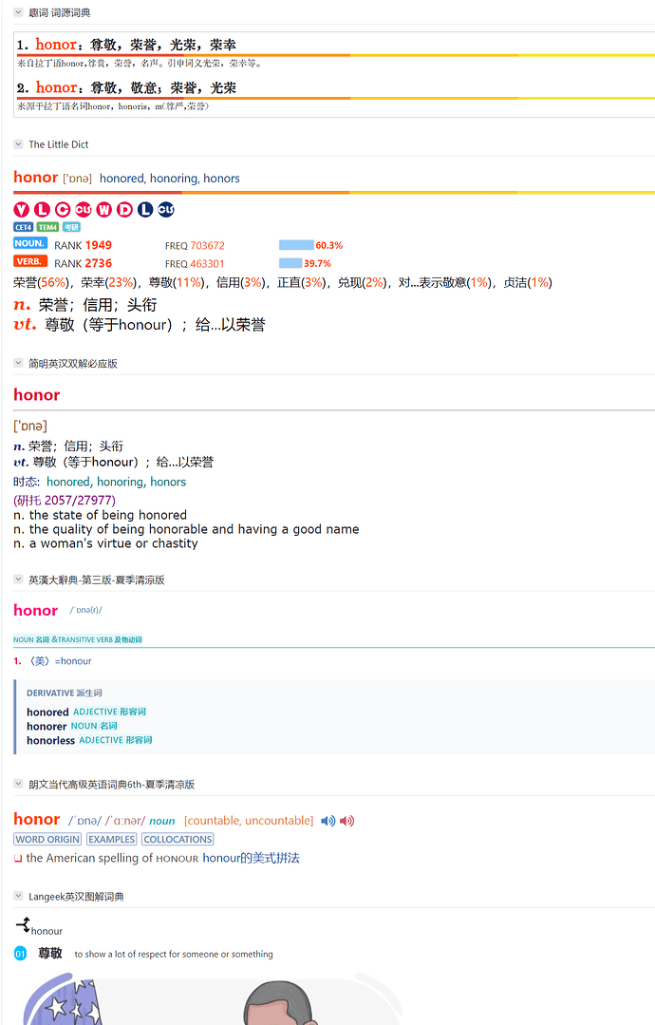This screenshot has height=1025, width=655.
Task: Click derivative honorless ADJECTIVE entry
Action: click(x=89, y=741)
